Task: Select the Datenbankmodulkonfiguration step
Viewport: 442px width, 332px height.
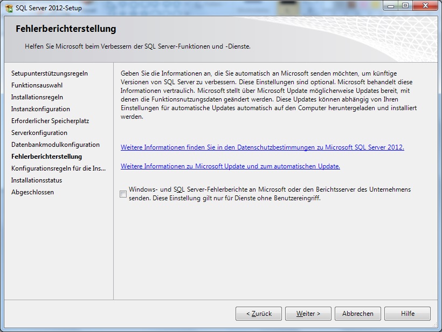Action: click(56, 145)
